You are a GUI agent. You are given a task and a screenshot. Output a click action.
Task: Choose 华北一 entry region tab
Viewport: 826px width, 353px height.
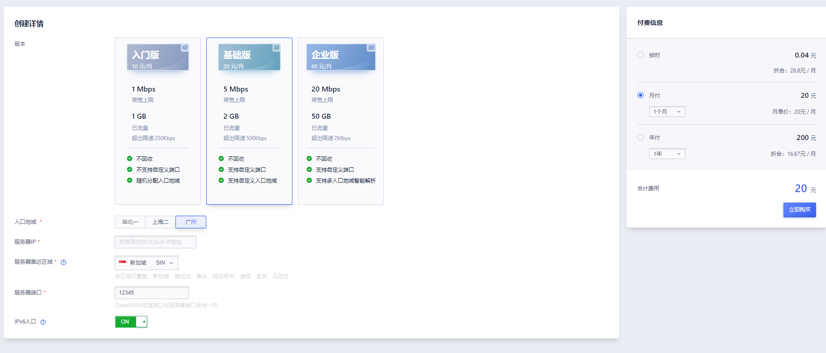(130, 222)
